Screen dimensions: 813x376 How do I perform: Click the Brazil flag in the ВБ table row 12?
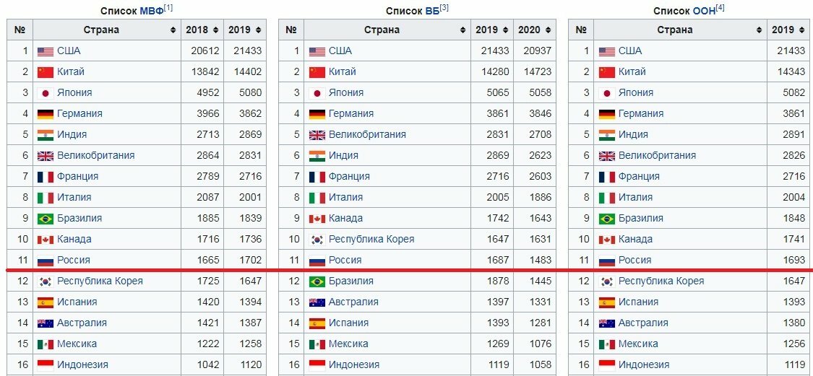pyautogui.click(x=317, y=281)
